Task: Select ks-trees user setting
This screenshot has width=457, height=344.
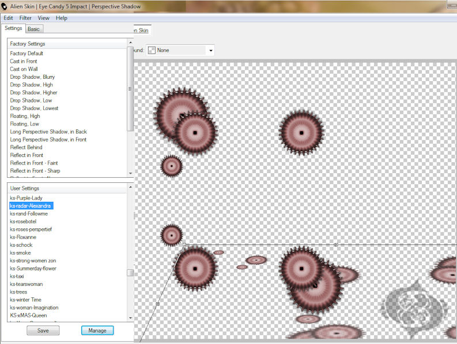Action: 18,292
